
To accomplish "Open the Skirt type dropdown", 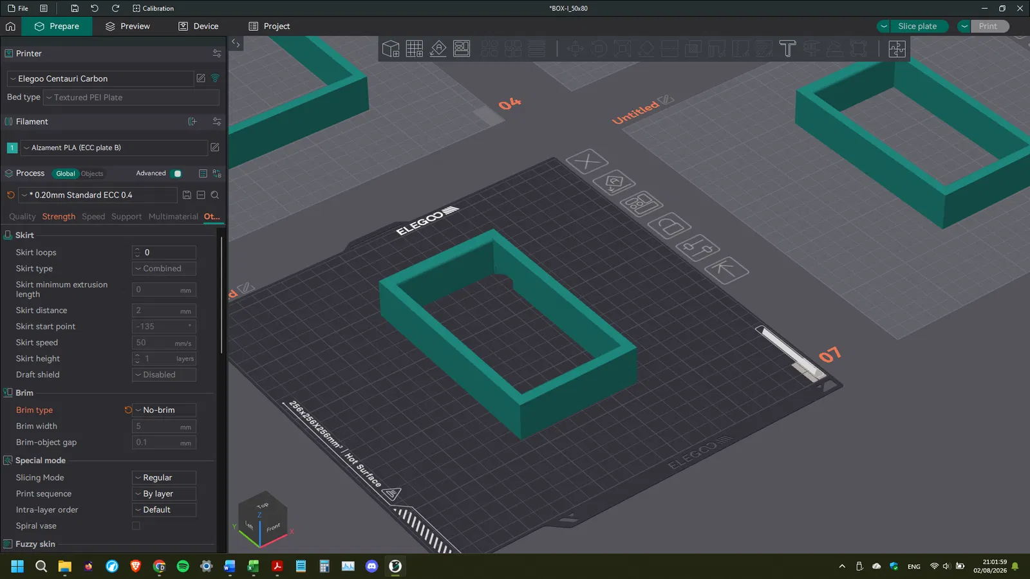I will coord(164,269).
